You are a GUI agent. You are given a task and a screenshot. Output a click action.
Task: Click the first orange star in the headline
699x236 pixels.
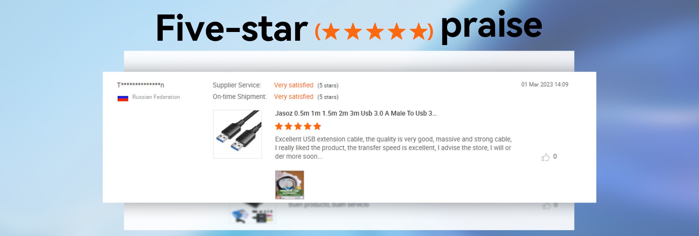click(x=331, y=31)
